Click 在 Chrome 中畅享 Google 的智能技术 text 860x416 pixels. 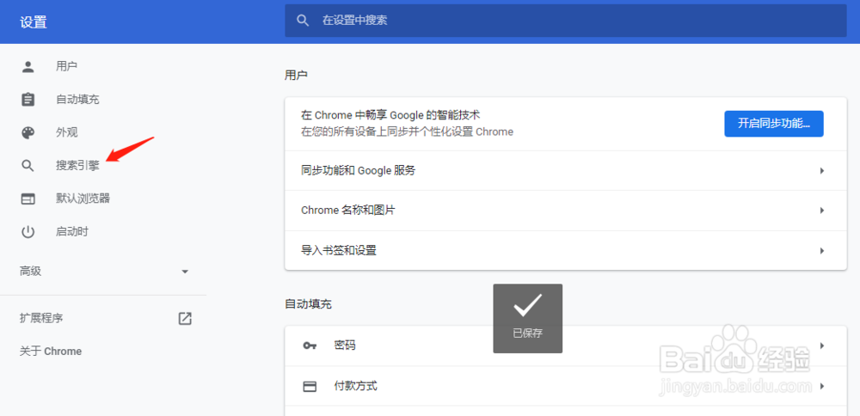(x=390, y=116)
